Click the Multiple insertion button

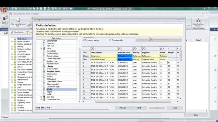point(30,22)
